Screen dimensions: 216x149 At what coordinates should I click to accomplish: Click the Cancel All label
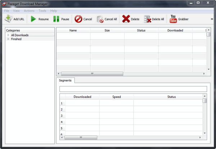click(111, 19)
